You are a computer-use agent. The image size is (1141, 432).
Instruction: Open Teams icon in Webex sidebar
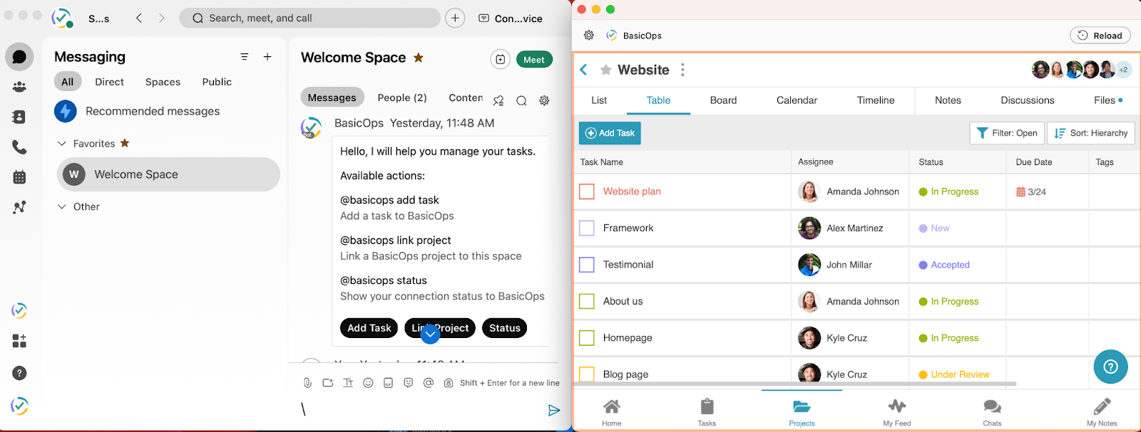click(x=19, y=87)
